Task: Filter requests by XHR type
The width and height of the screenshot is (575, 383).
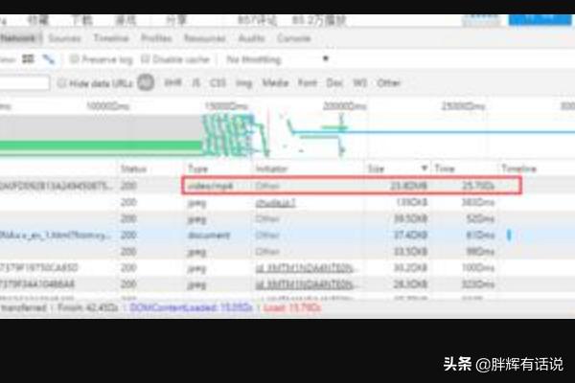Action: coord(172,83)
